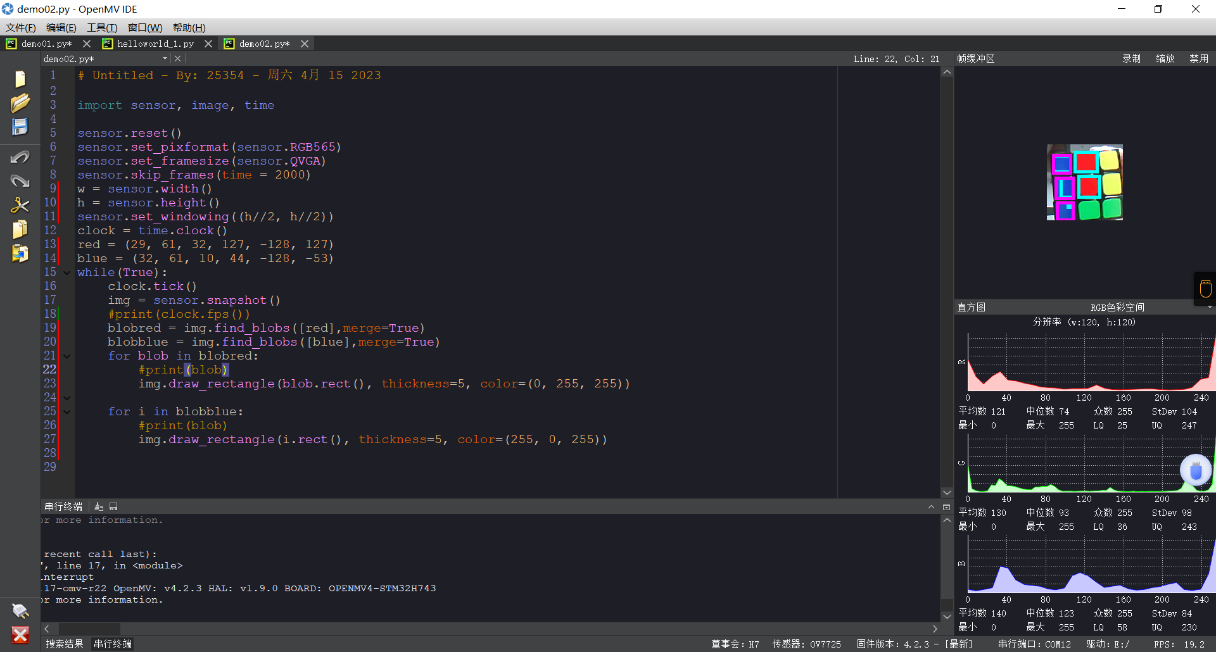Open the RGB色彩空间 histogram color space dropdown
Image resolution: width=1216 pixels, height=652 pixels.
[1118, 307]
